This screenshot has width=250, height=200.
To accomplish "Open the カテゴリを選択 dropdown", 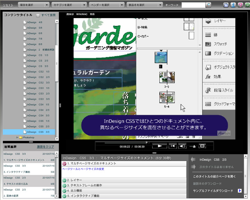I will click(69, 5).
